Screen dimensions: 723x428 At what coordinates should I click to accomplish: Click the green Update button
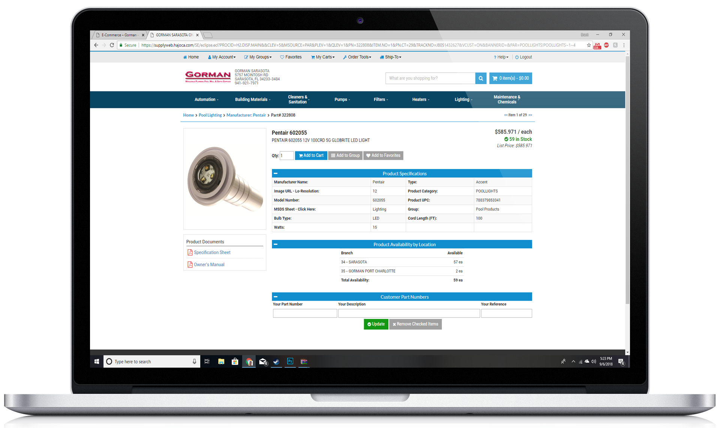[376, 324]
